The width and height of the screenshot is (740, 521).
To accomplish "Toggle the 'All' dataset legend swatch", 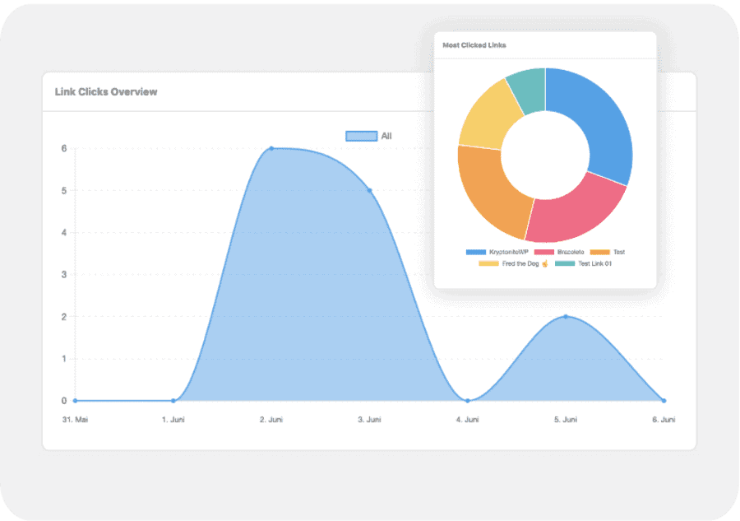I will pyautogui.click(x=362, y=136).
